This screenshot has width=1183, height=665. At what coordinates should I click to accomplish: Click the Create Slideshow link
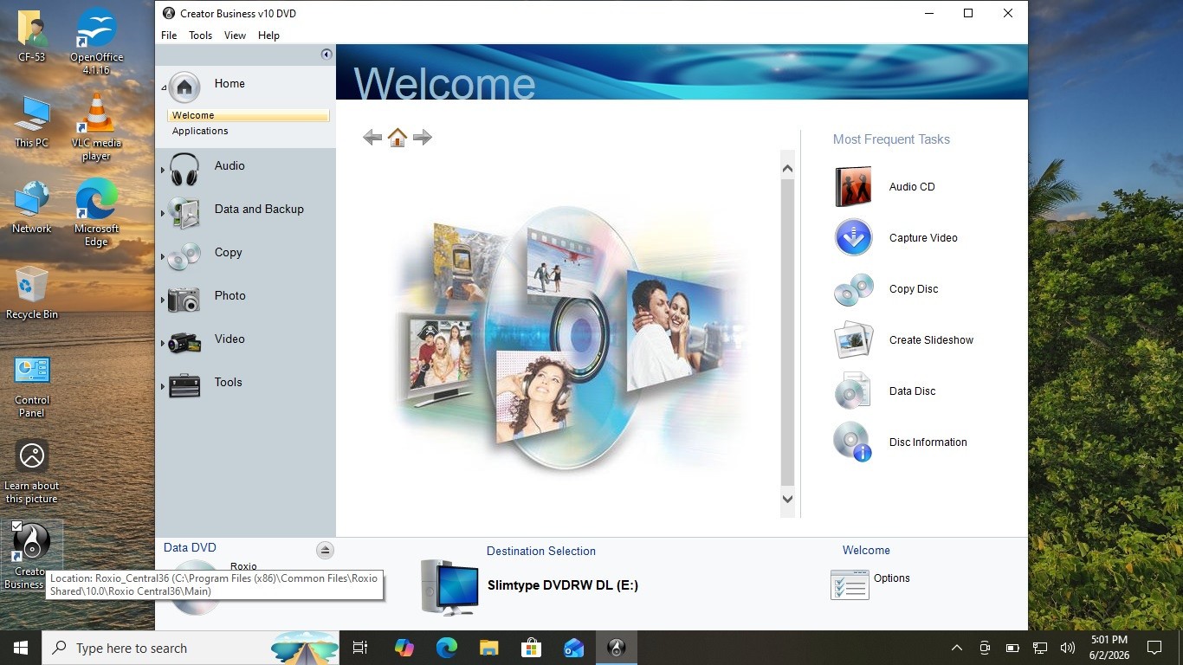[x=931, y=340]
